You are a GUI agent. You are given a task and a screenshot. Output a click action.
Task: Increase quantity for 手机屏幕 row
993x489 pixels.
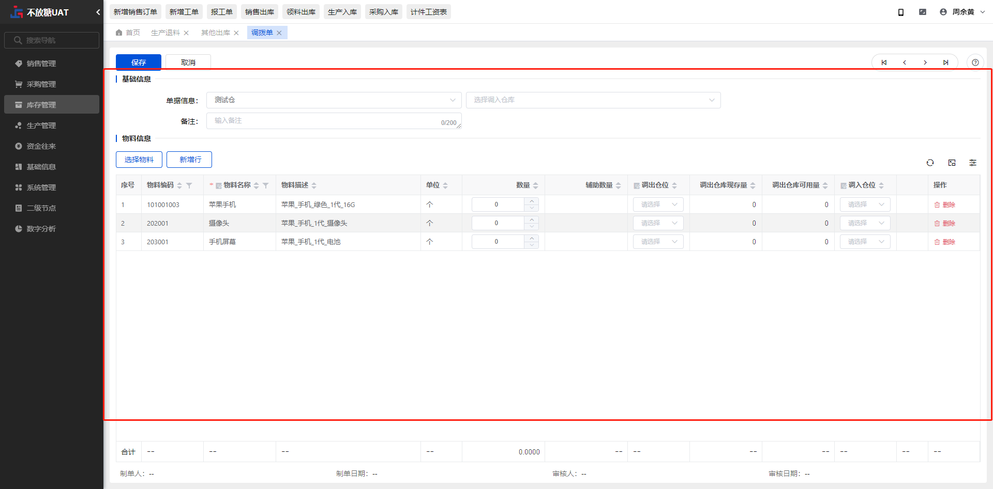point(532,238)
